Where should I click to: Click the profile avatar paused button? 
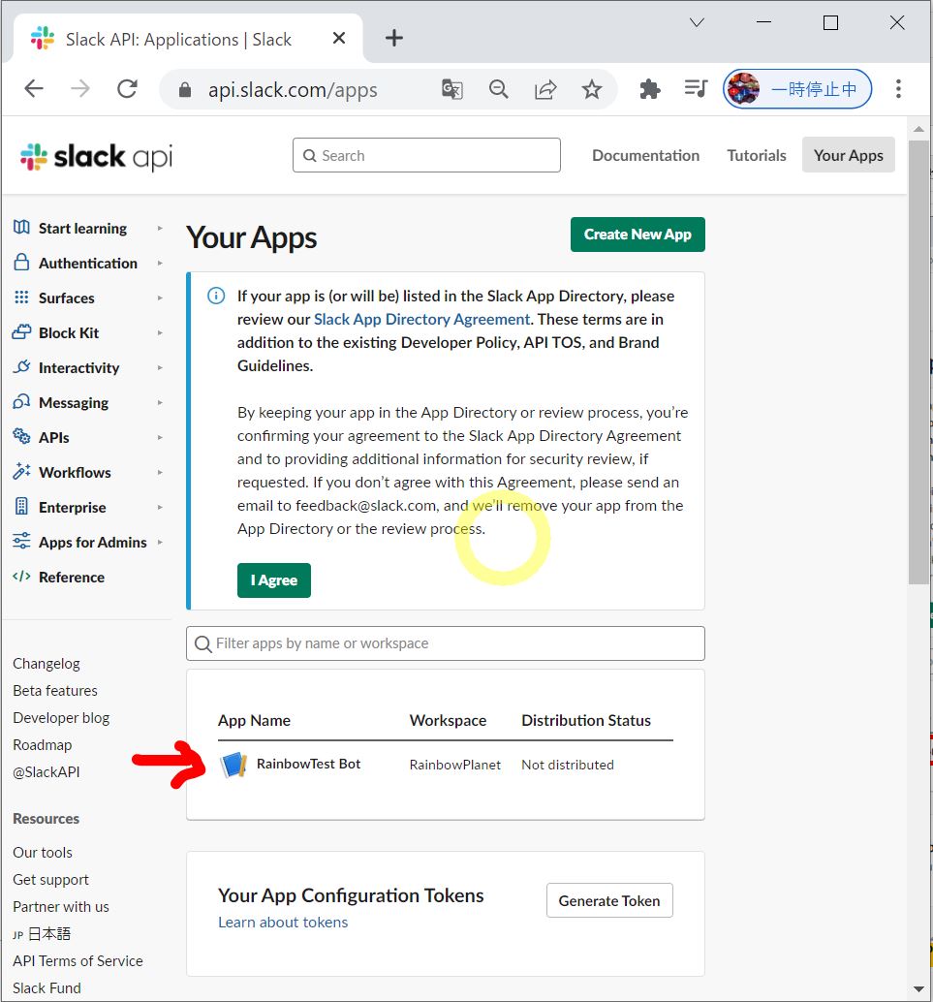797,89
